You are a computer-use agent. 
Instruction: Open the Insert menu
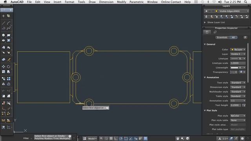[x=57, y=2]
